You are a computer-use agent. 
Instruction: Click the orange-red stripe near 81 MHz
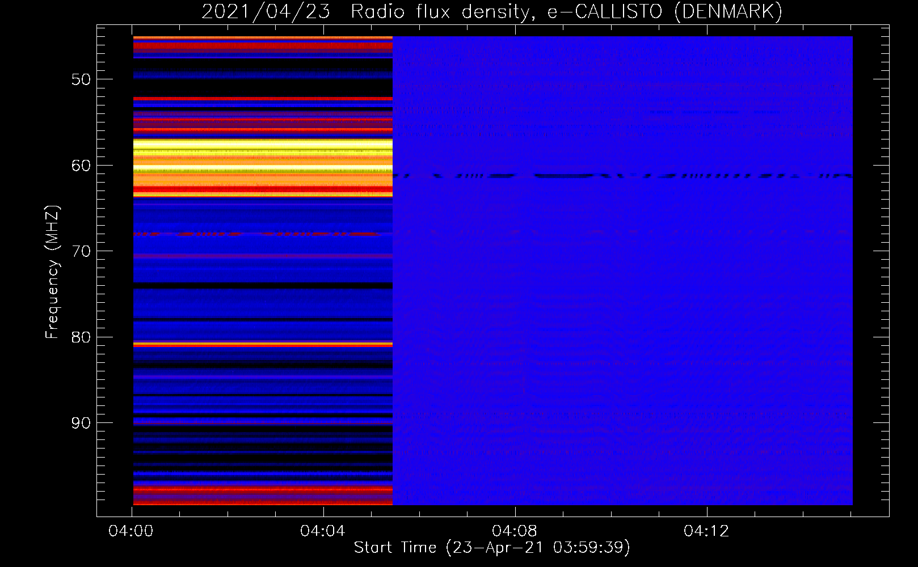263,344
